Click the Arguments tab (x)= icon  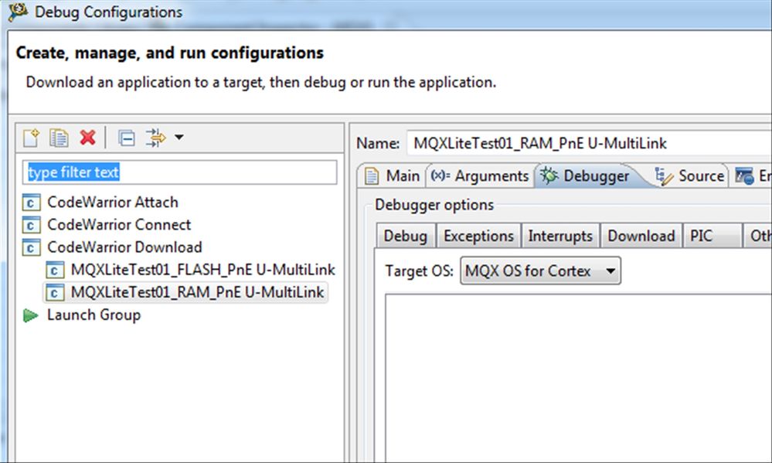pyautogui.click(x=440, y=175)
